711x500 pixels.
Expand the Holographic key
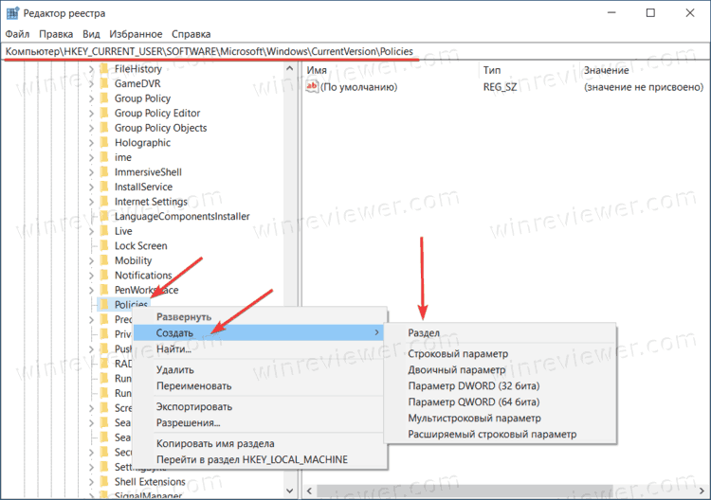(91, 143)
